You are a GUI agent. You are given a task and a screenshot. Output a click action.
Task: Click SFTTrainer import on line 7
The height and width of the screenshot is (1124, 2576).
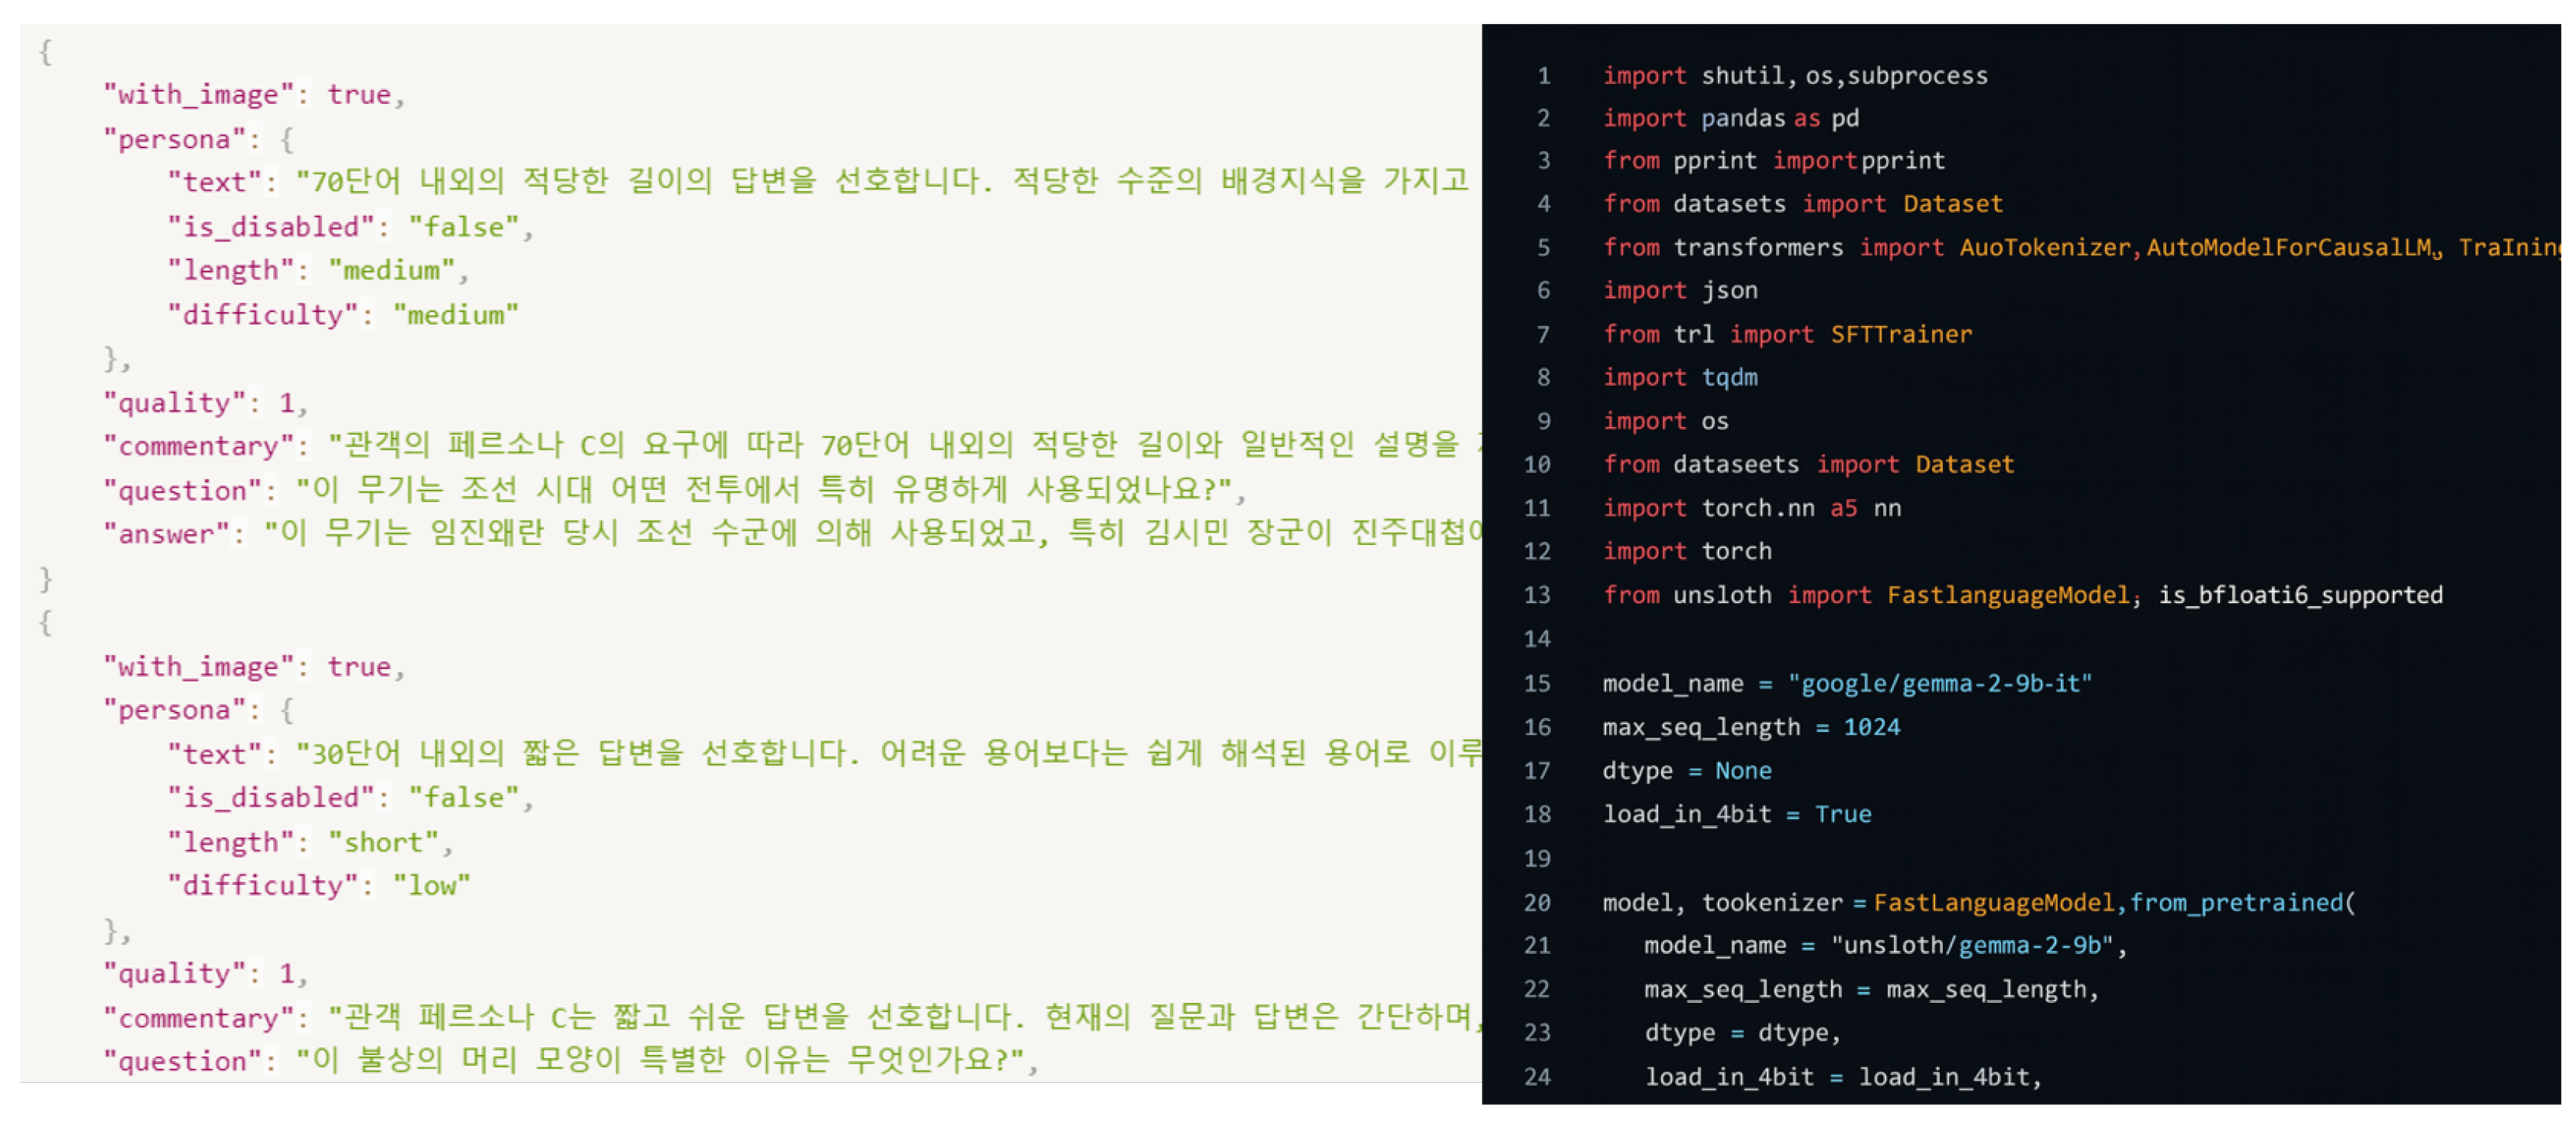[x=1901, y=334]
